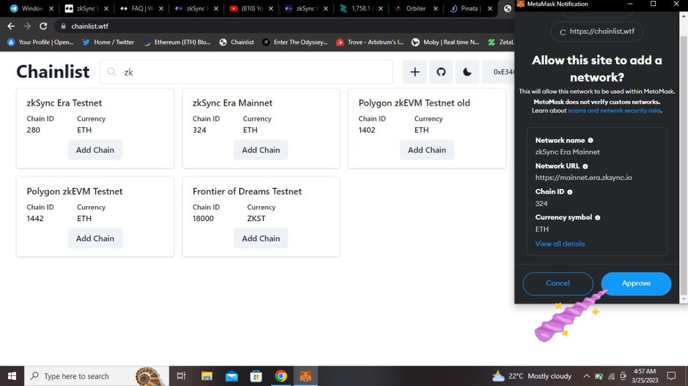Click the lock icon in address bar

point(64,26)
